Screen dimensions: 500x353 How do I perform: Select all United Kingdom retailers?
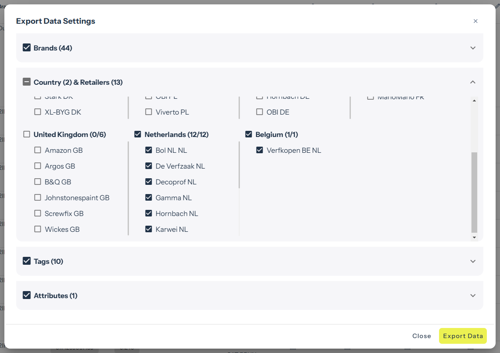(x=27, y=134)
